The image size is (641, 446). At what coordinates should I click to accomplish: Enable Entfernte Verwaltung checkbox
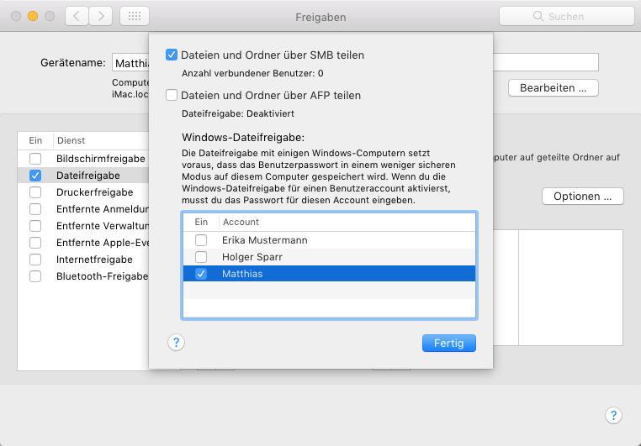[35, 226]
